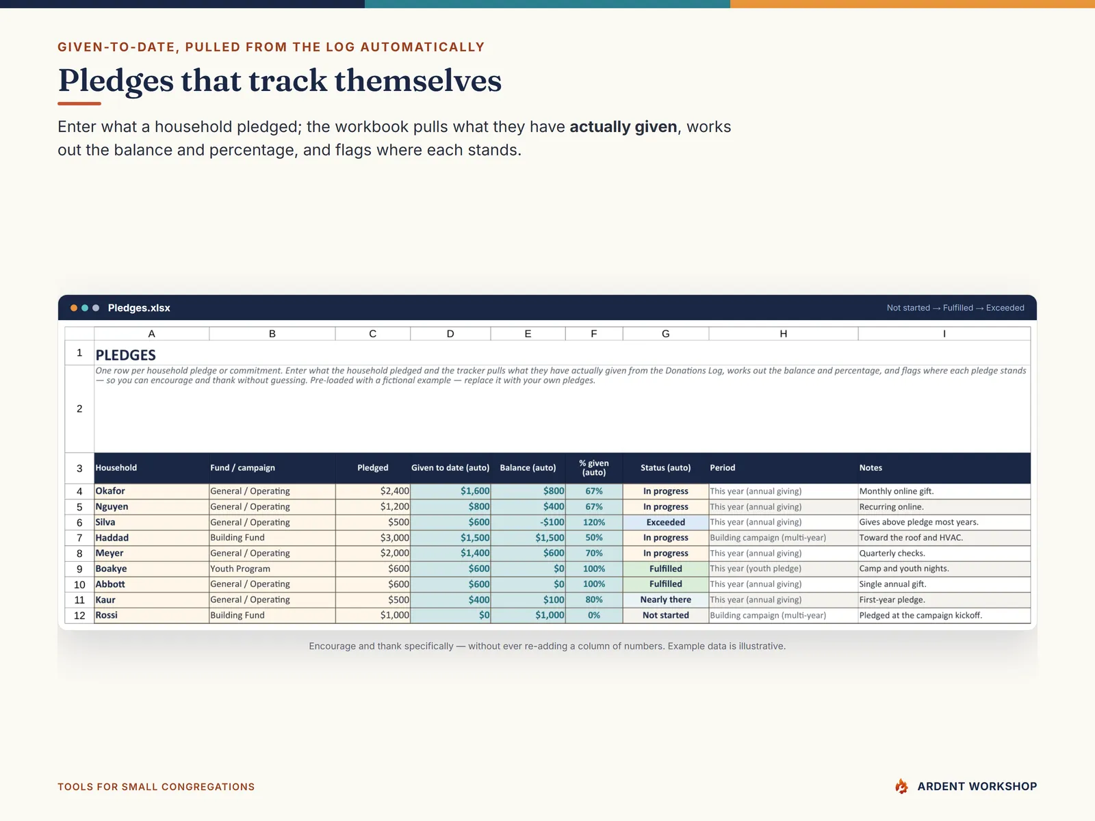This screenshot has height=821, width=1095.
Task: Select the Rossi household cell
Action: [151, 615]
